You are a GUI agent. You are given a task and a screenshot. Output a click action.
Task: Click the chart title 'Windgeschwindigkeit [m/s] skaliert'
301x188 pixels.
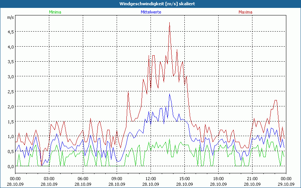157,4
